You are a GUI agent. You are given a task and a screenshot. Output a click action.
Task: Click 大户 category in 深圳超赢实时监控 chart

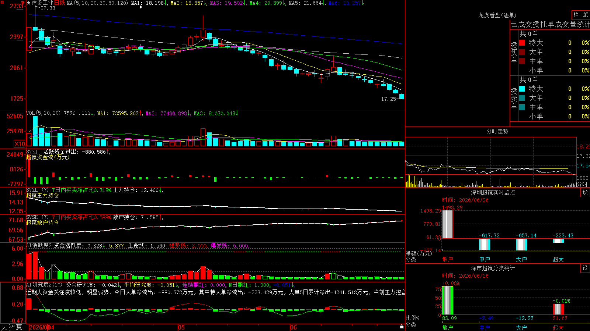[x=521, y=259]
